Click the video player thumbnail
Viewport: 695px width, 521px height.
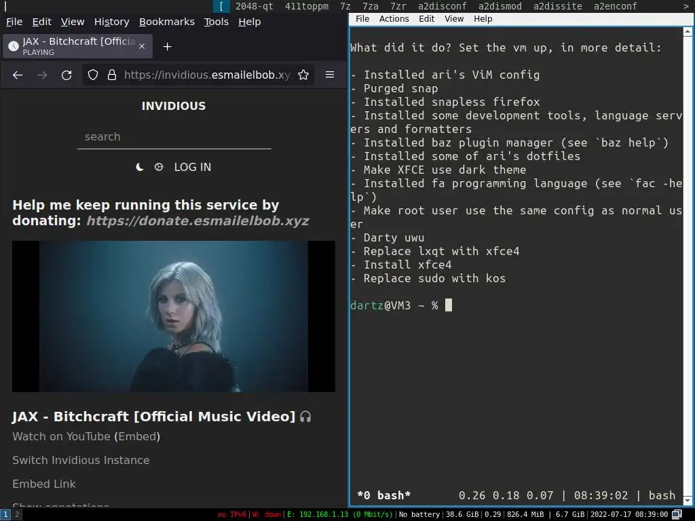tap(174, 316)
